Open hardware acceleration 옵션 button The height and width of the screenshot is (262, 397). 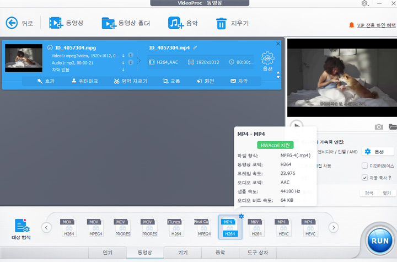point(378,152)
